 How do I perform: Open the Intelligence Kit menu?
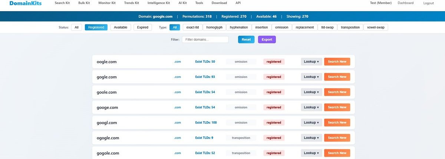159,3
